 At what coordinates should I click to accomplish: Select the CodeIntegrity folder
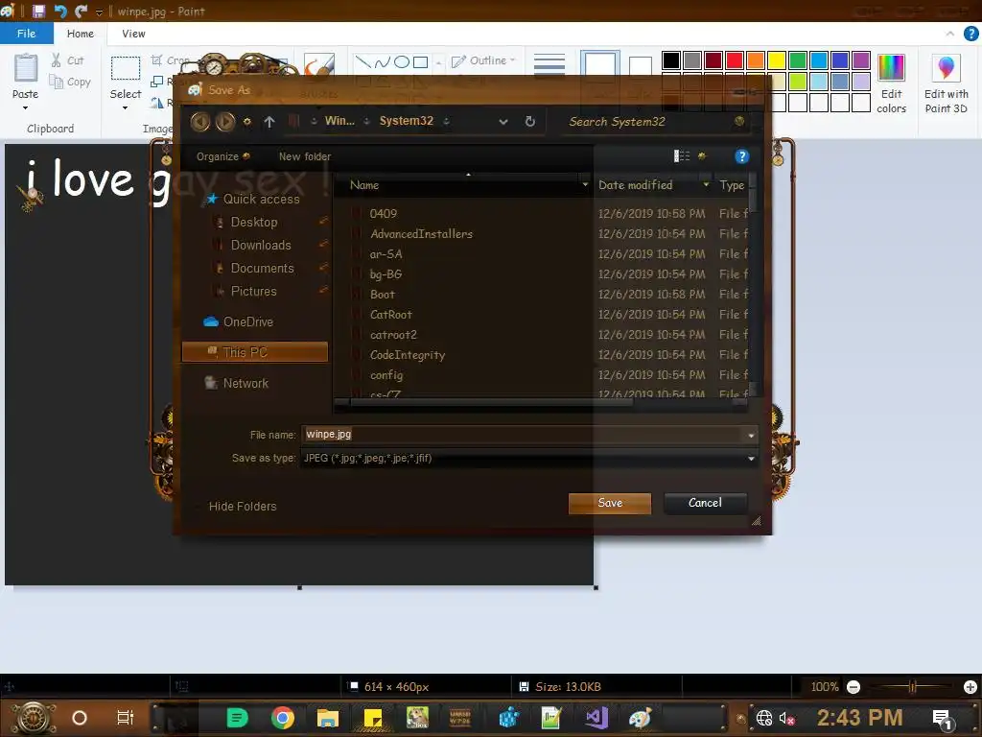(x=407, y=355)
